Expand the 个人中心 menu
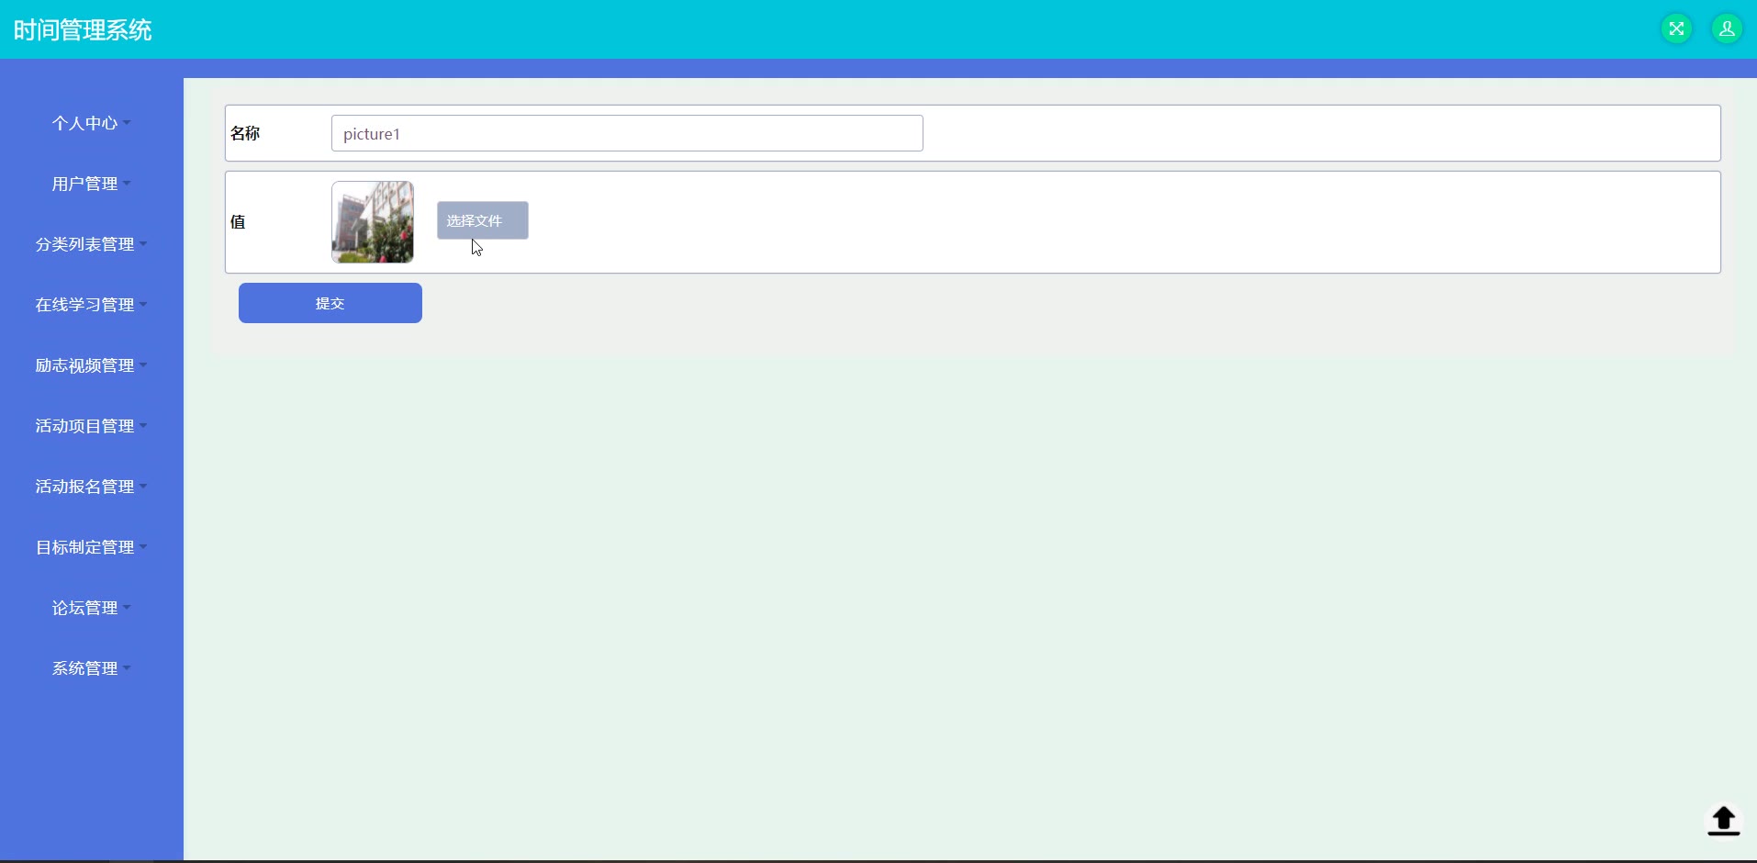1757x863 pixels. (92, 123)
